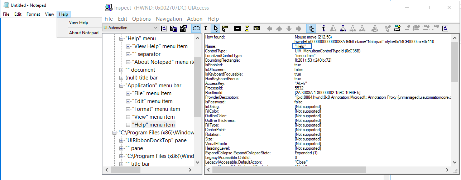The width and height of the screenshot is (461, 180).
Task: Open Inspect's Navigation menu
Action: point(169,19)
